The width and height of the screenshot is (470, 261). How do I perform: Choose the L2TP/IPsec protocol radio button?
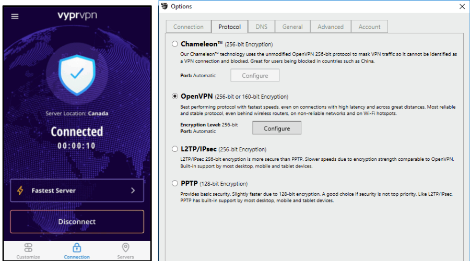pyautogui.click(x=175, y=149)
